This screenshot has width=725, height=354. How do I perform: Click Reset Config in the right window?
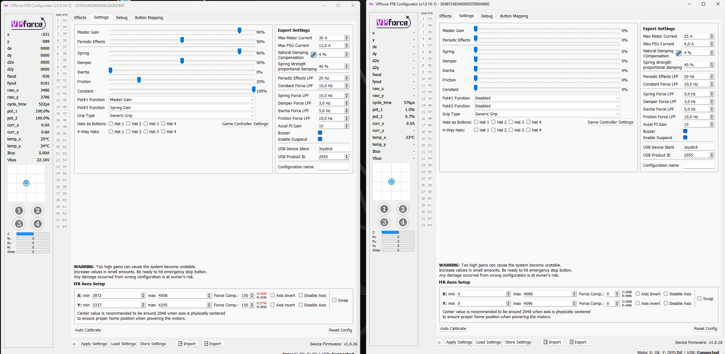coord(705,328)
